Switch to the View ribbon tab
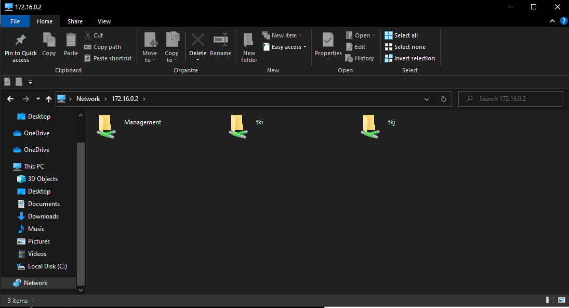This screenshot has width=569, height=308. pos(104,21)
